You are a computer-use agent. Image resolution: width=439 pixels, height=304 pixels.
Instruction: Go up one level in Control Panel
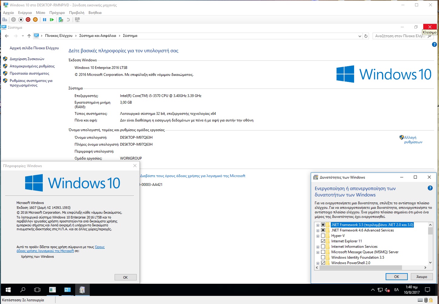point(29,36)
